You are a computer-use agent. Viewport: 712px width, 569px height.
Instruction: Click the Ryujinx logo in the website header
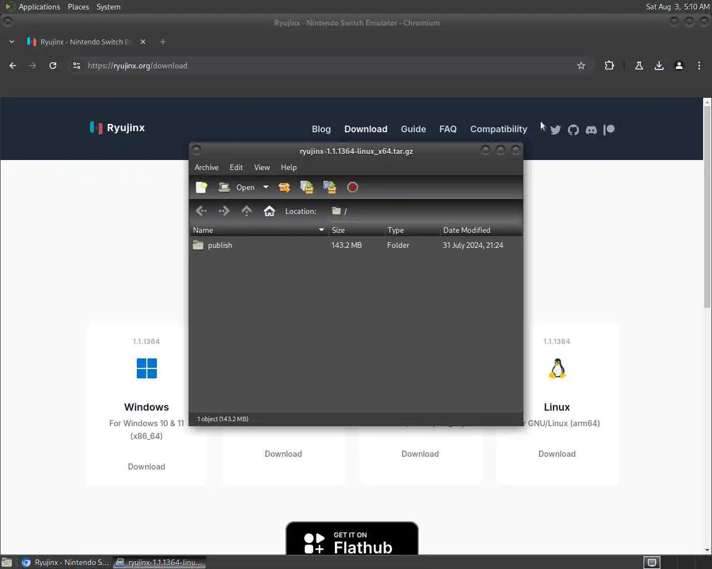[x=117, y=128]
